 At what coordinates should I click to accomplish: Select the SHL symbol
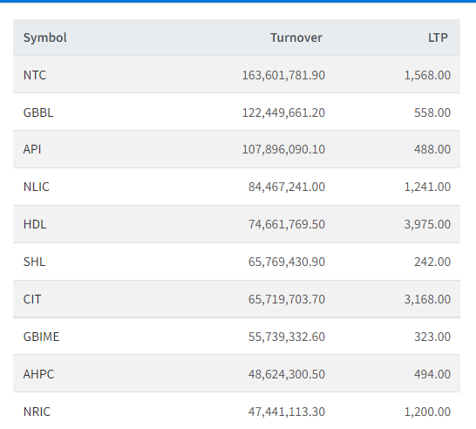point(34,262)
